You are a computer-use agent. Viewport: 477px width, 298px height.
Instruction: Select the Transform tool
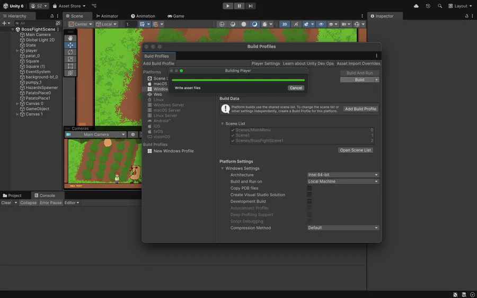(70, 73)
